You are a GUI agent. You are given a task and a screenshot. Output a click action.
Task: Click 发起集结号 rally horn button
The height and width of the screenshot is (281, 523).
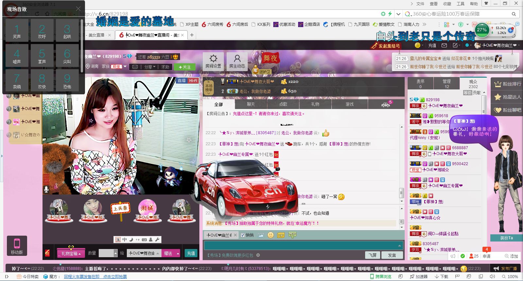pos(386,46)
